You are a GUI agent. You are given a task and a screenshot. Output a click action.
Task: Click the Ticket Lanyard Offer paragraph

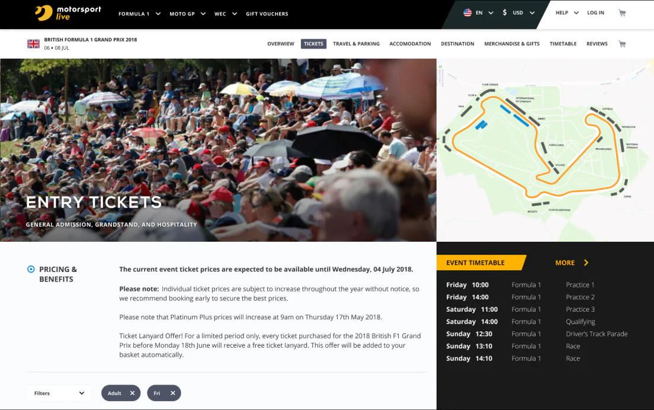coord(270,345)
